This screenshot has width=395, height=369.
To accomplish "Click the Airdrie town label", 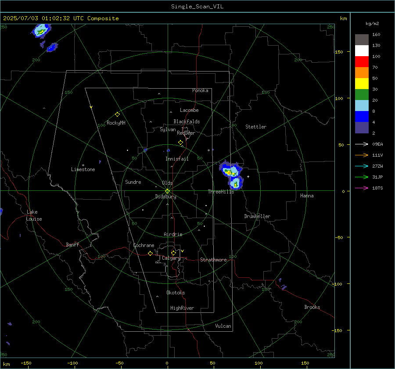I will coord(173,234).
